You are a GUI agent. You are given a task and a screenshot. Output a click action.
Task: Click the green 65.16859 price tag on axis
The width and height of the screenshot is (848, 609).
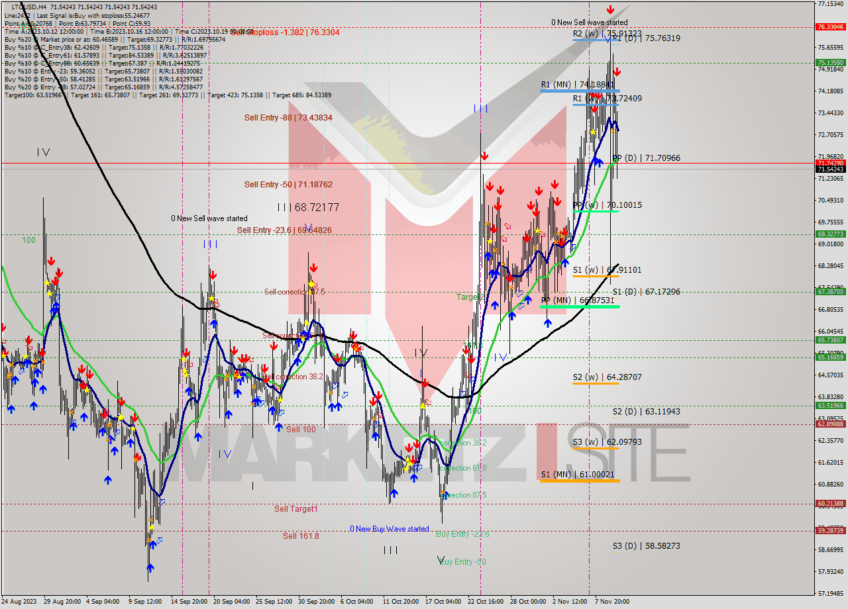(831, 357)
